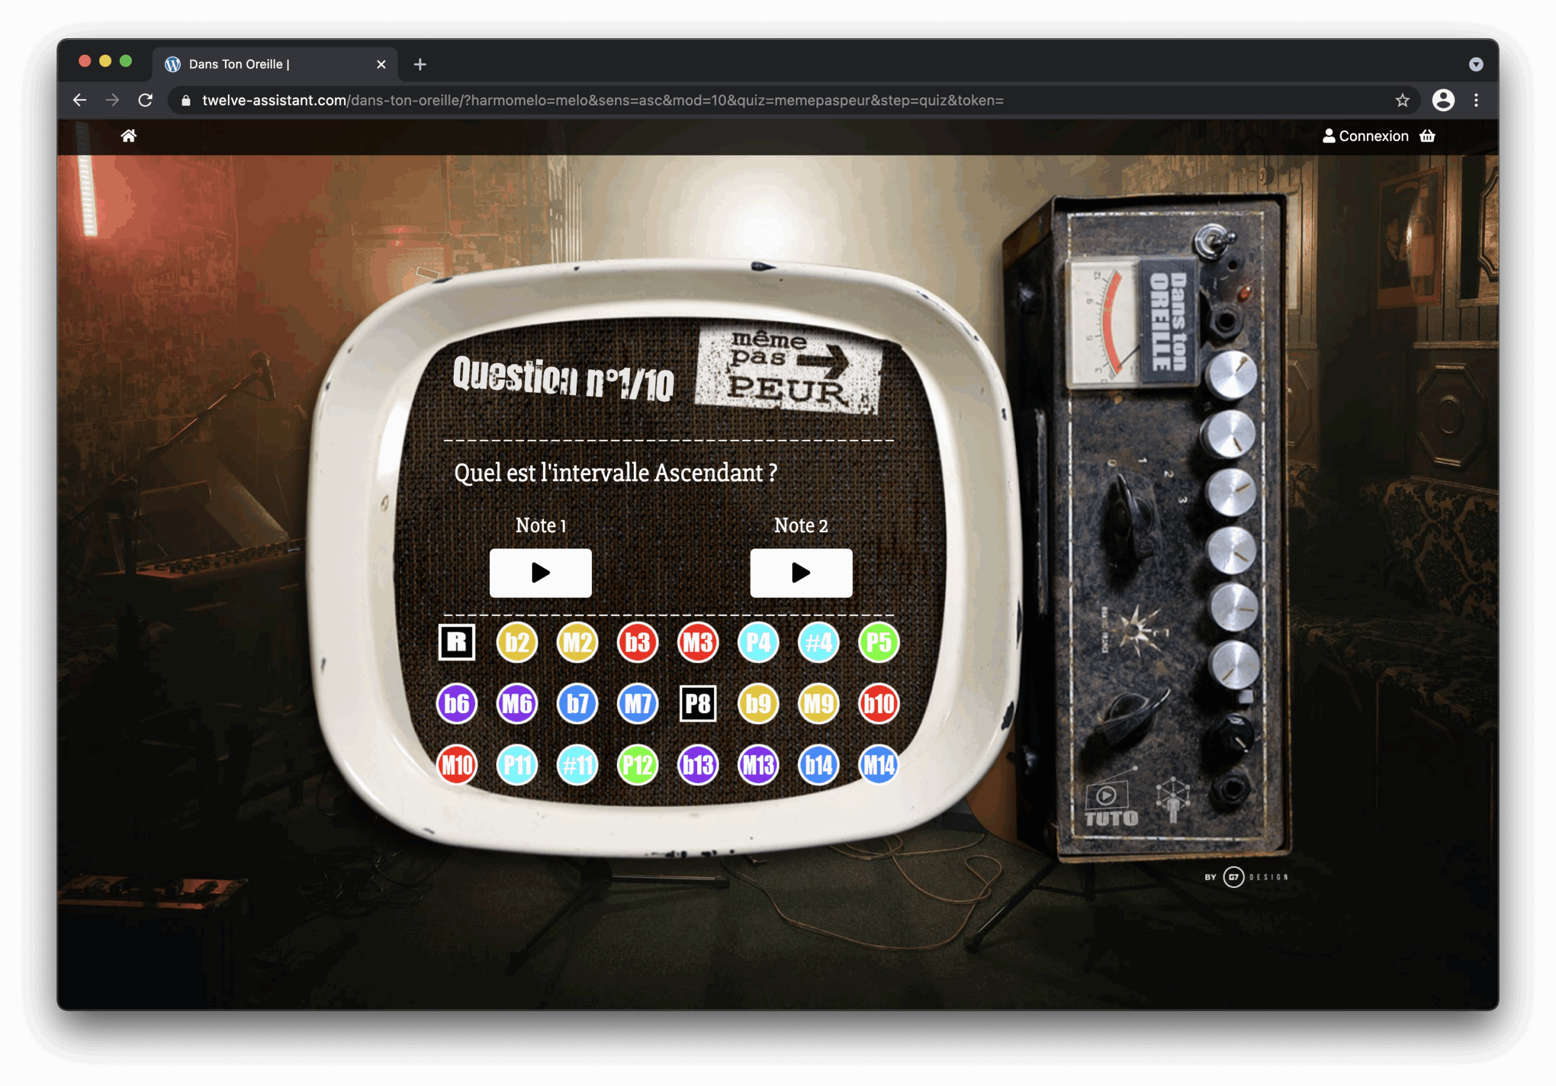Screen dimensions: 1556x1086
Task: Play Note 1 audio
Action: 540,573
